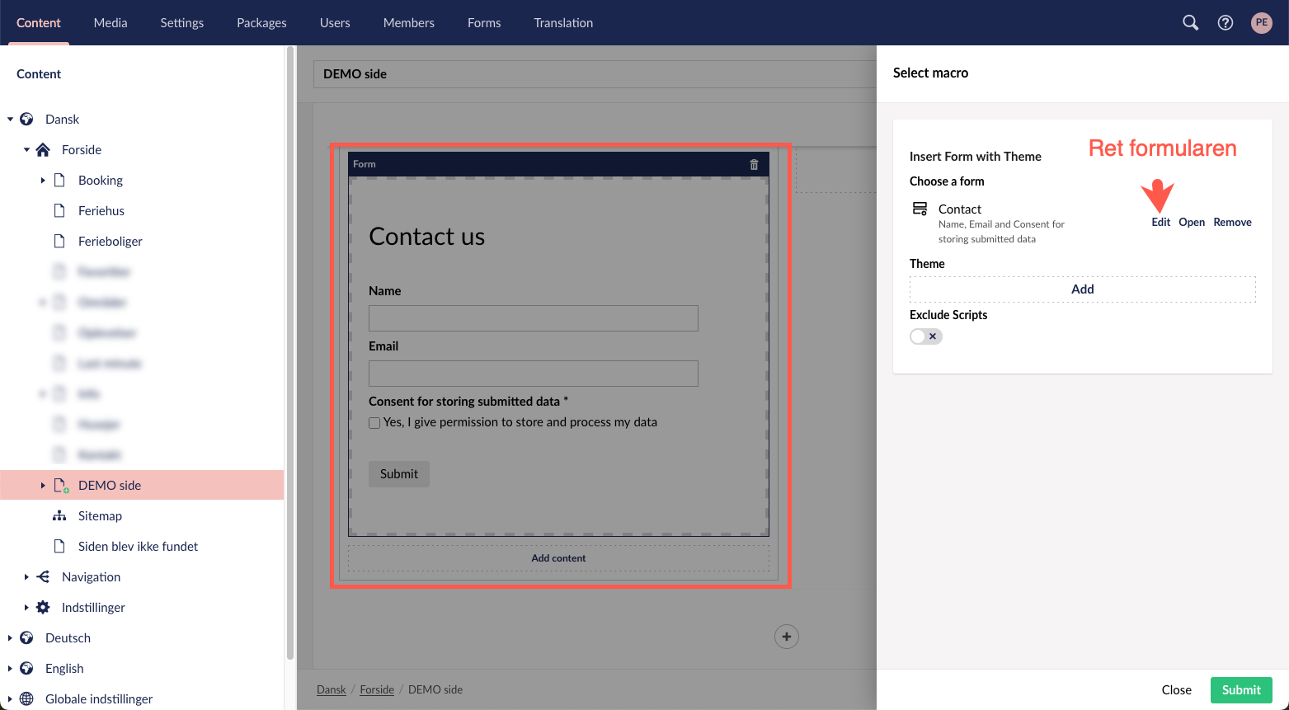Image resolution: width=1289 pixels, height=710 pixels.
Task: Click the Name input field
Action: 534,318
